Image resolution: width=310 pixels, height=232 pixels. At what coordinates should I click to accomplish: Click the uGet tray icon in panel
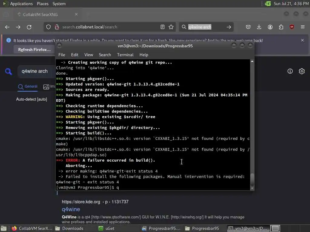[x=268, y=4]
